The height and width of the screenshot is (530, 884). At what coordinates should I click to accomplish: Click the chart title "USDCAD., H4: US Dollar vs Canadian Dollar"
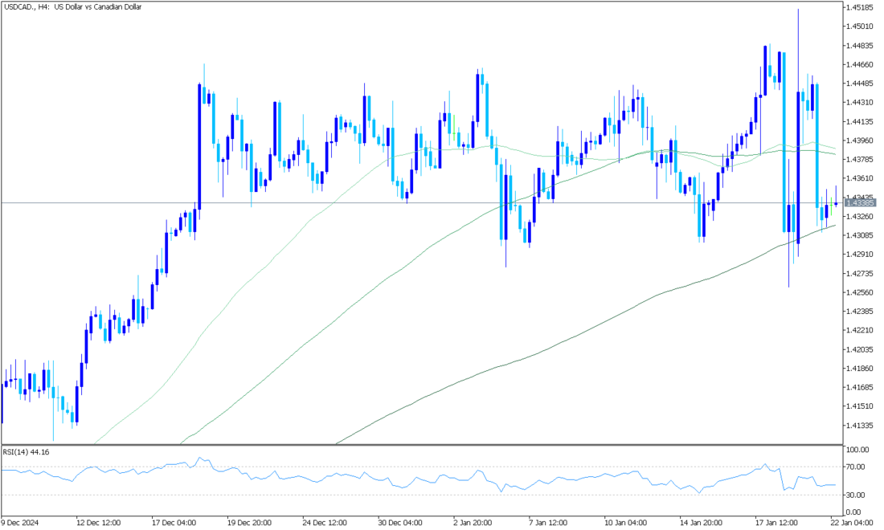click(72, 6)
